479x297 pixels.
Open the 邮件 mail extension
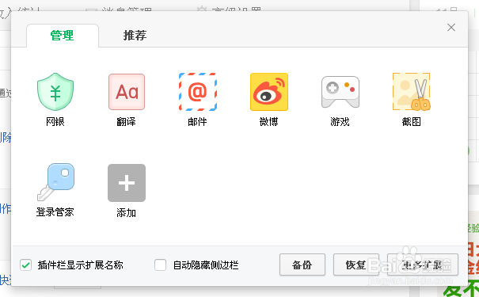point(198,92)
